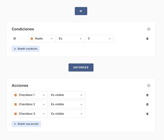Viewport: 164px width, 140px height.
Task: Open the Checkbox 1 field dropdown
Action: (29, 95)
